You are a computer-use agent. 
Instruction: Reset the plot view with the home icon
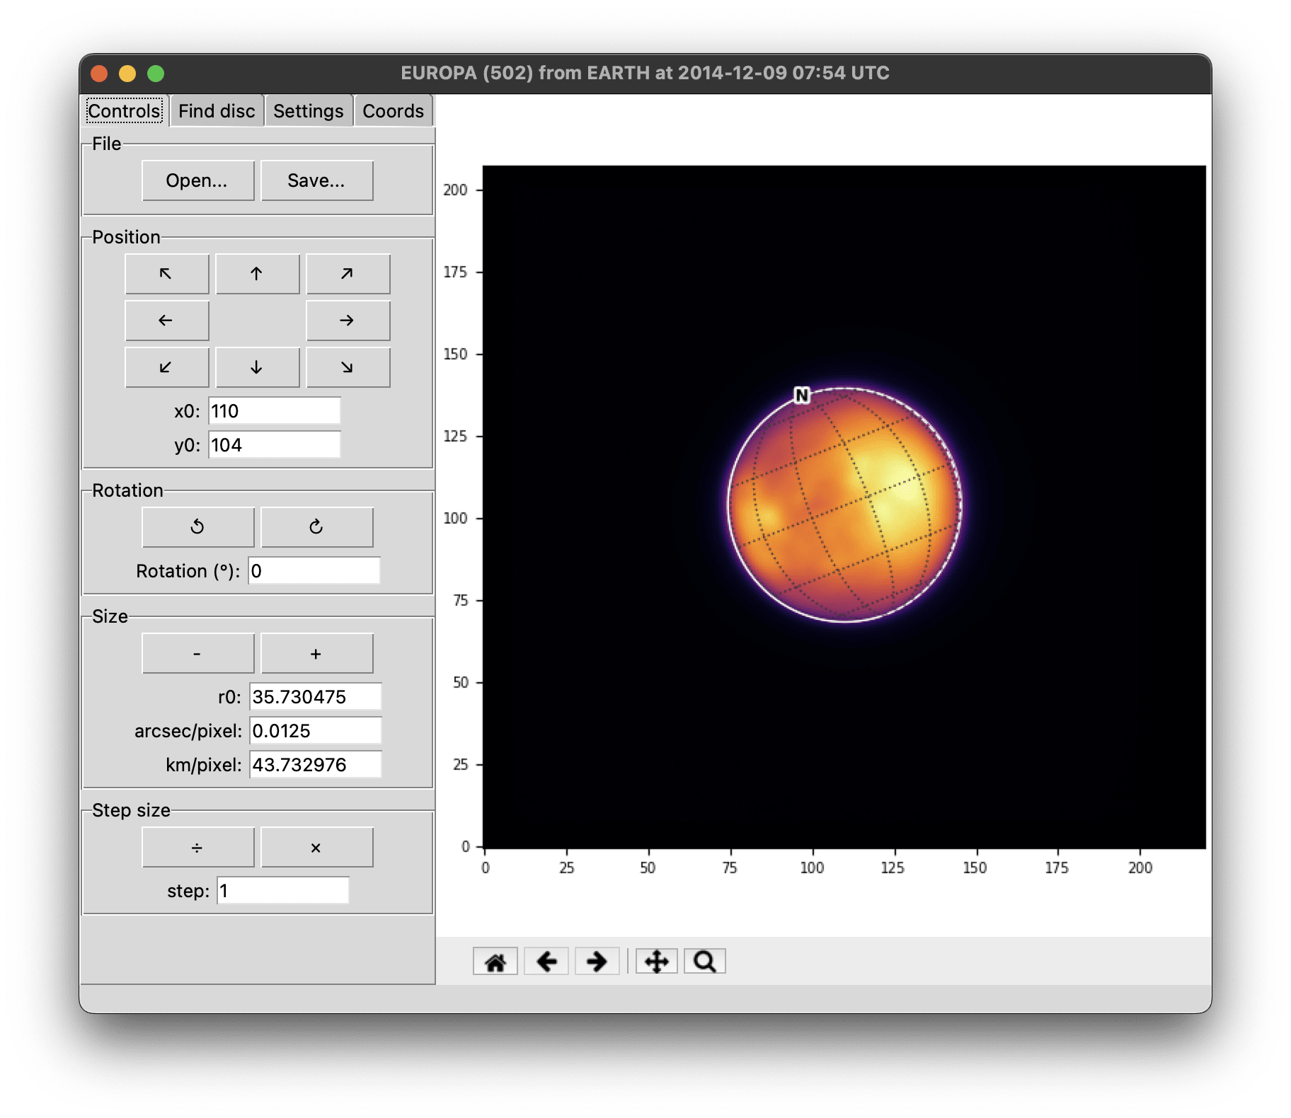[495, 960]
